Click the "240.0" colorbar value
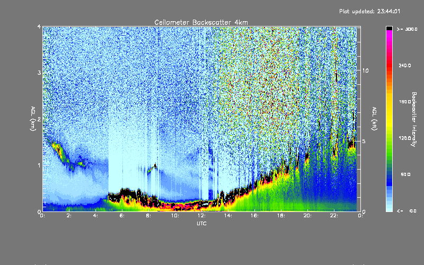The width and height of the screenshot is (424, 265). (405, 65)
